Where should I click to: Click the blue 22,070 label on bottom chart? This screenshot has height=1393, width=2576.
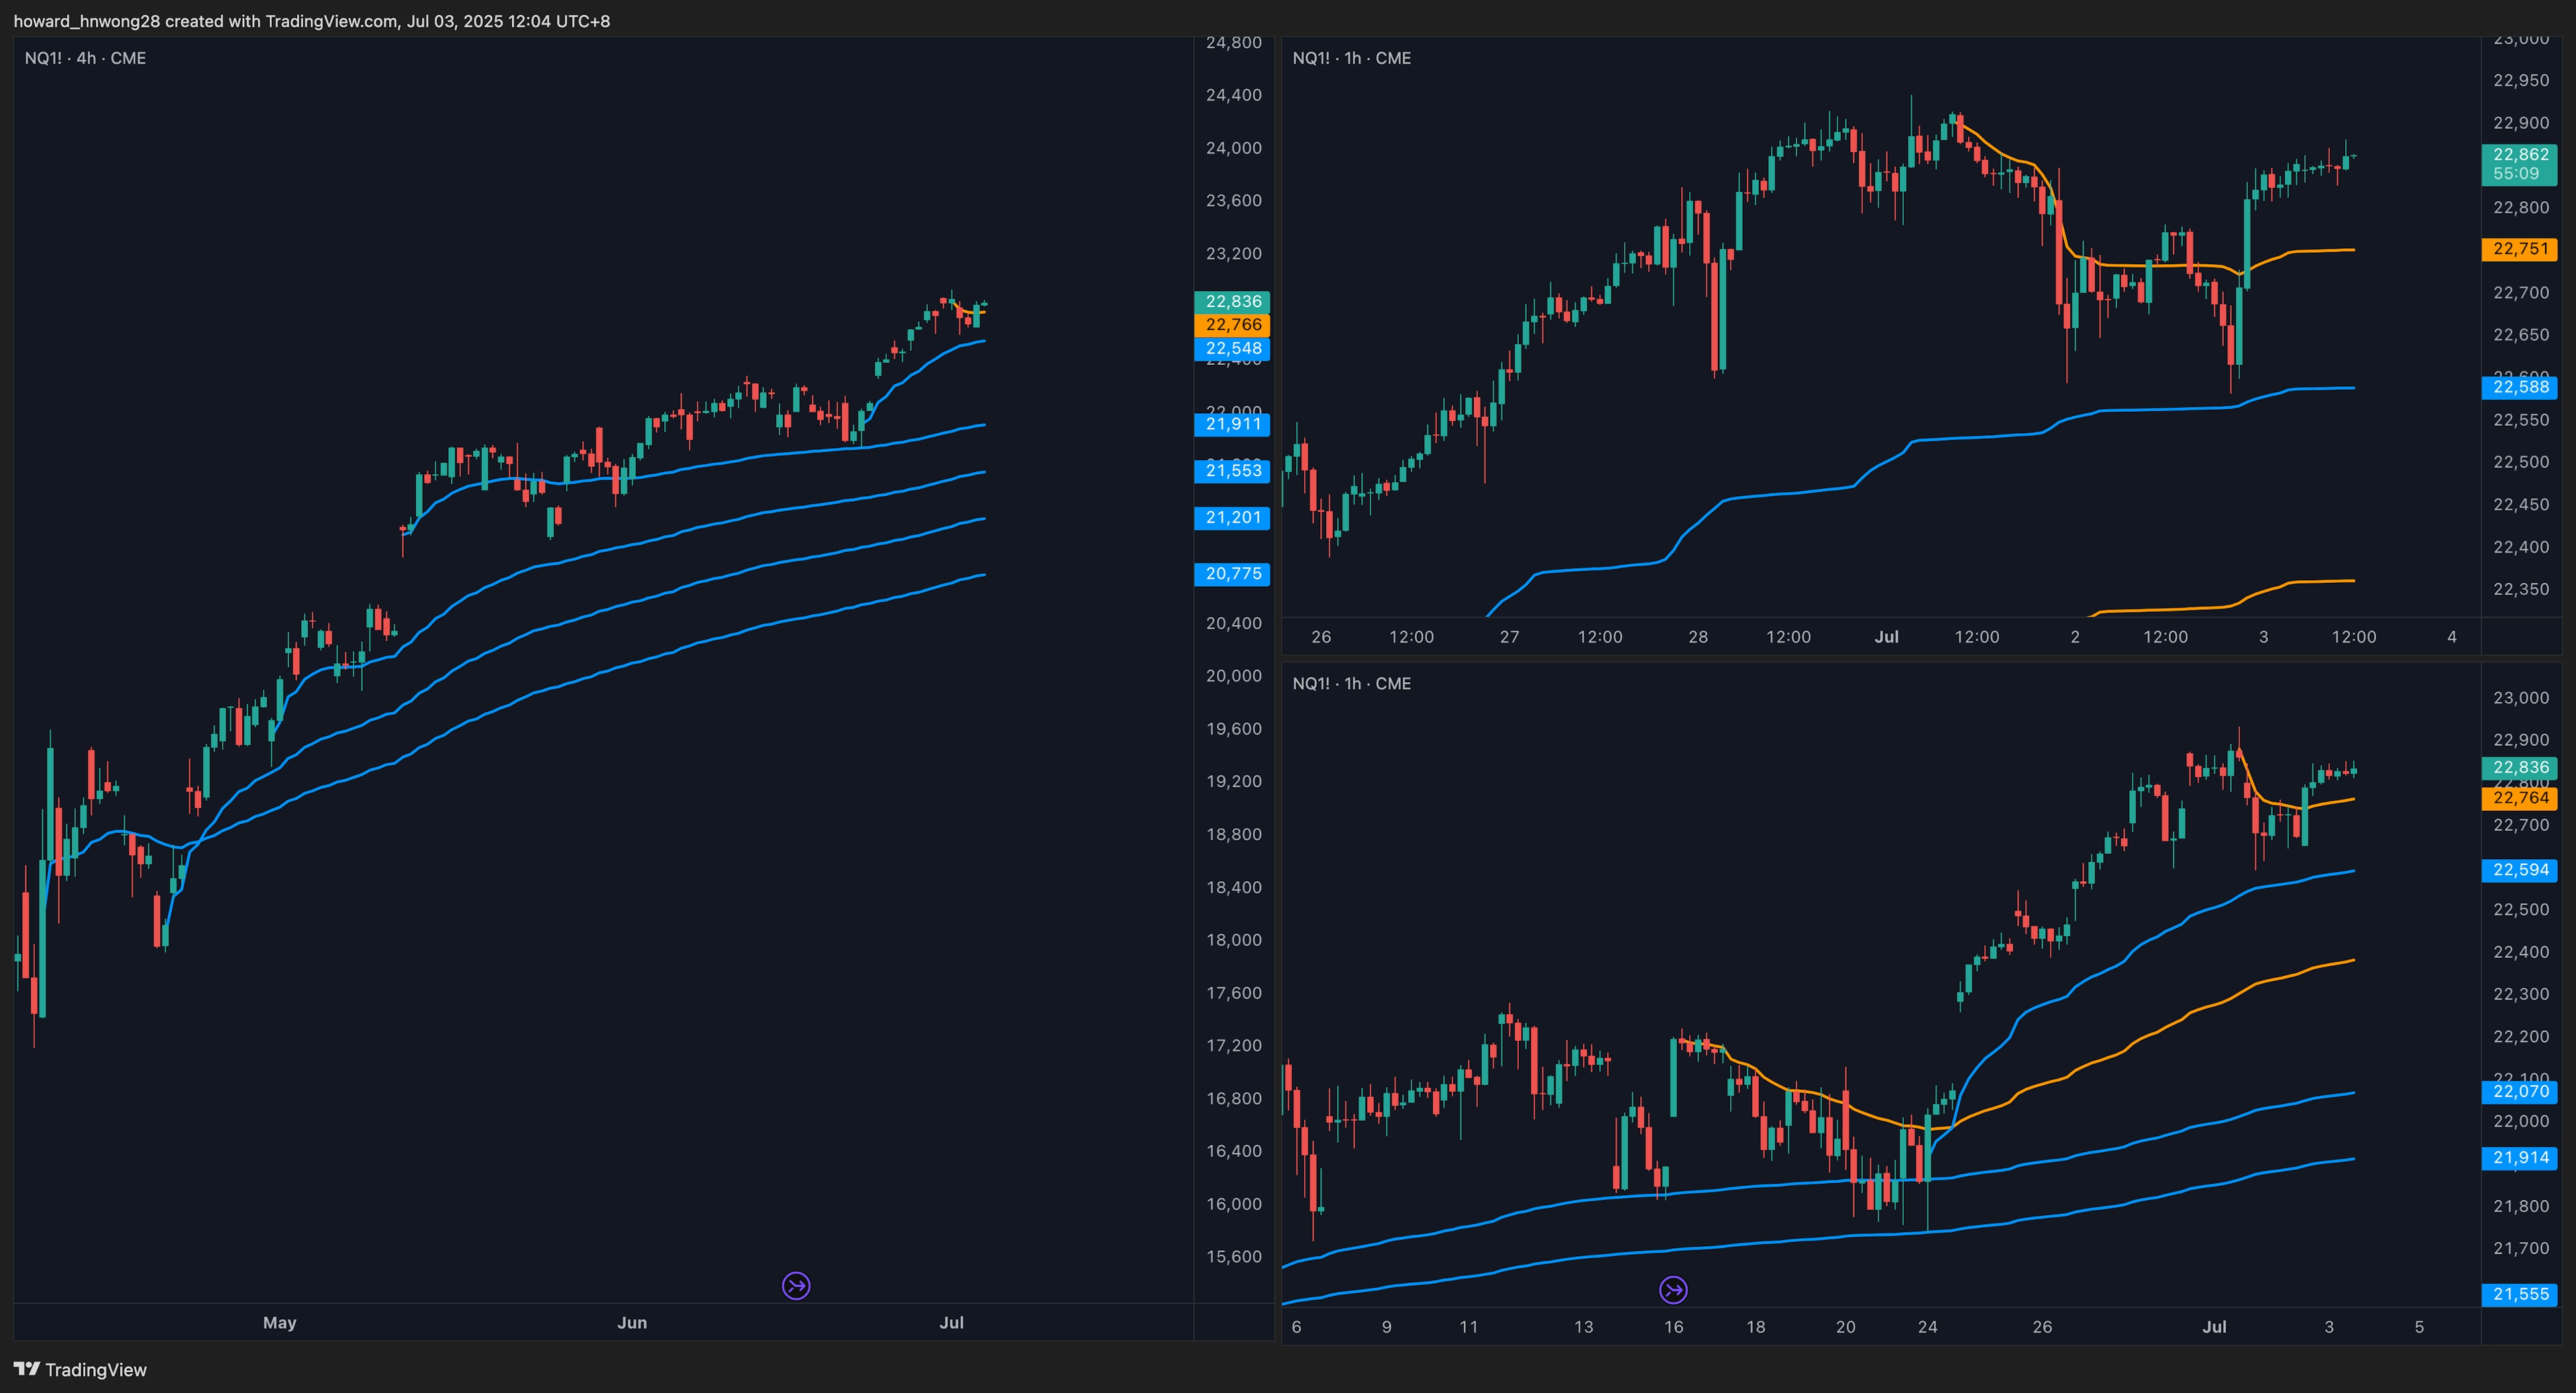pos(2519,1092)
